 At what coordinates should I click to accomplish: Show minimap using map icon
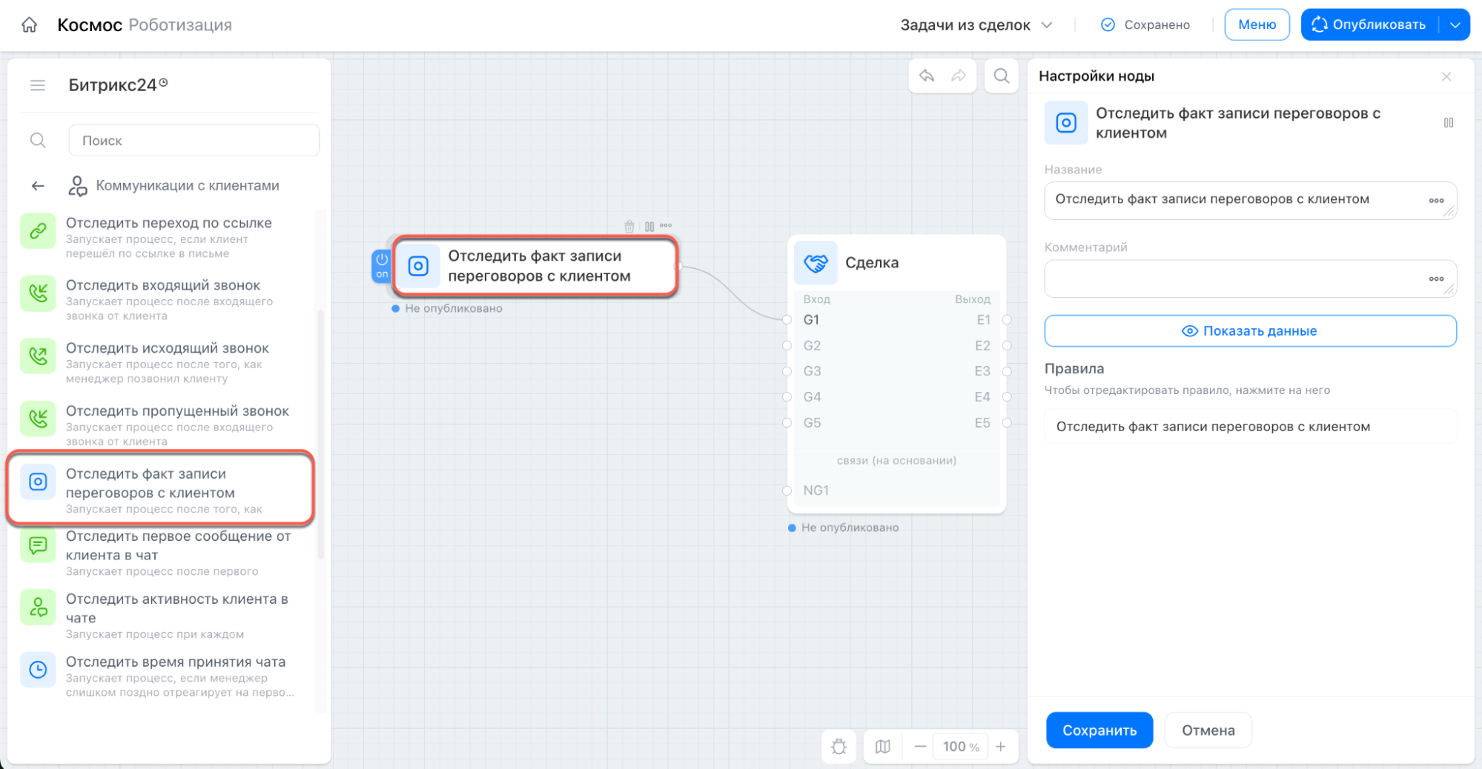[x=882, y=747]
